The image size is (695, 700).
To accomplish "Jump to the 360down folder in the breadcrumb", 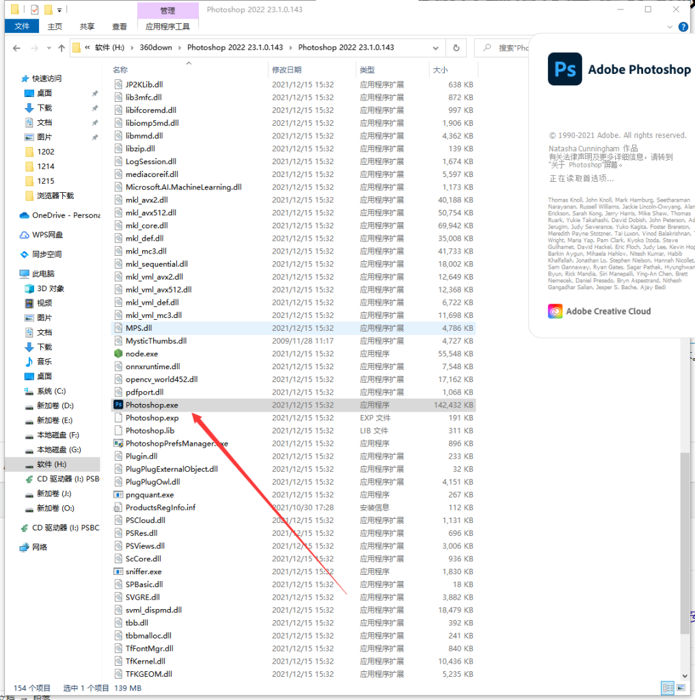I will 155,48.
